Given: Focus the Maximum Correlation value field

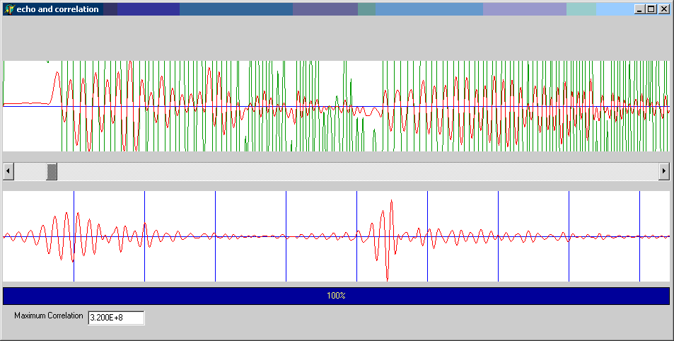Looking at the screenshot, I should [116, 318].
